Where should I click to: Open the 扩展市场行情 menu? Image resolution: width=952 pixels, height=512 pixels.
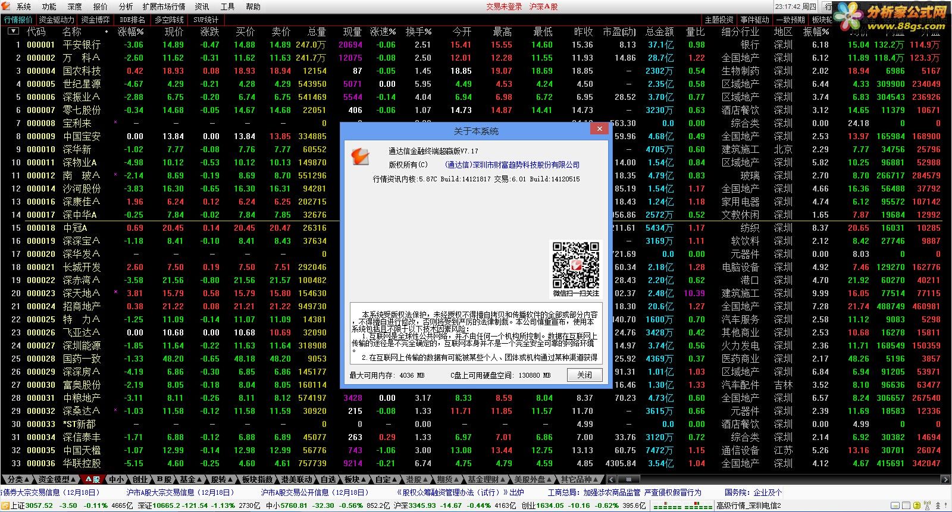(164, 7)
